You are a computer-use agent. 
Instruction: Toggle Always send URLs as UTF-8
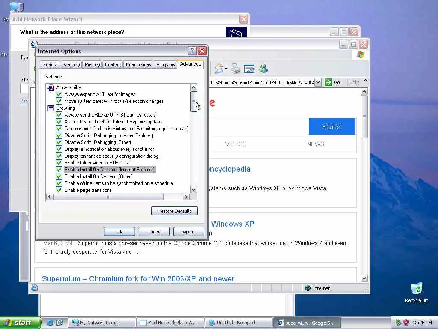tap(59, 115)
